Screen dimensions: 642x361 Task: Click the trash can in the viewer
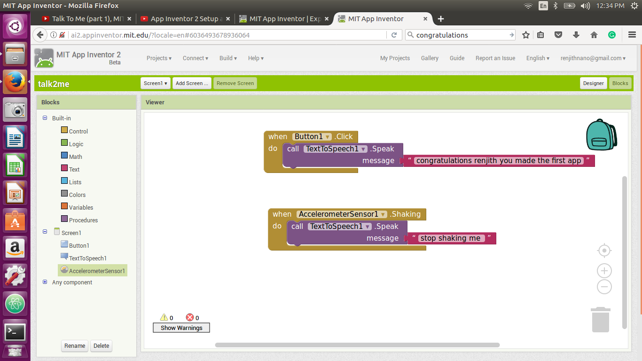pyautogui.click(x=601, y=320)
